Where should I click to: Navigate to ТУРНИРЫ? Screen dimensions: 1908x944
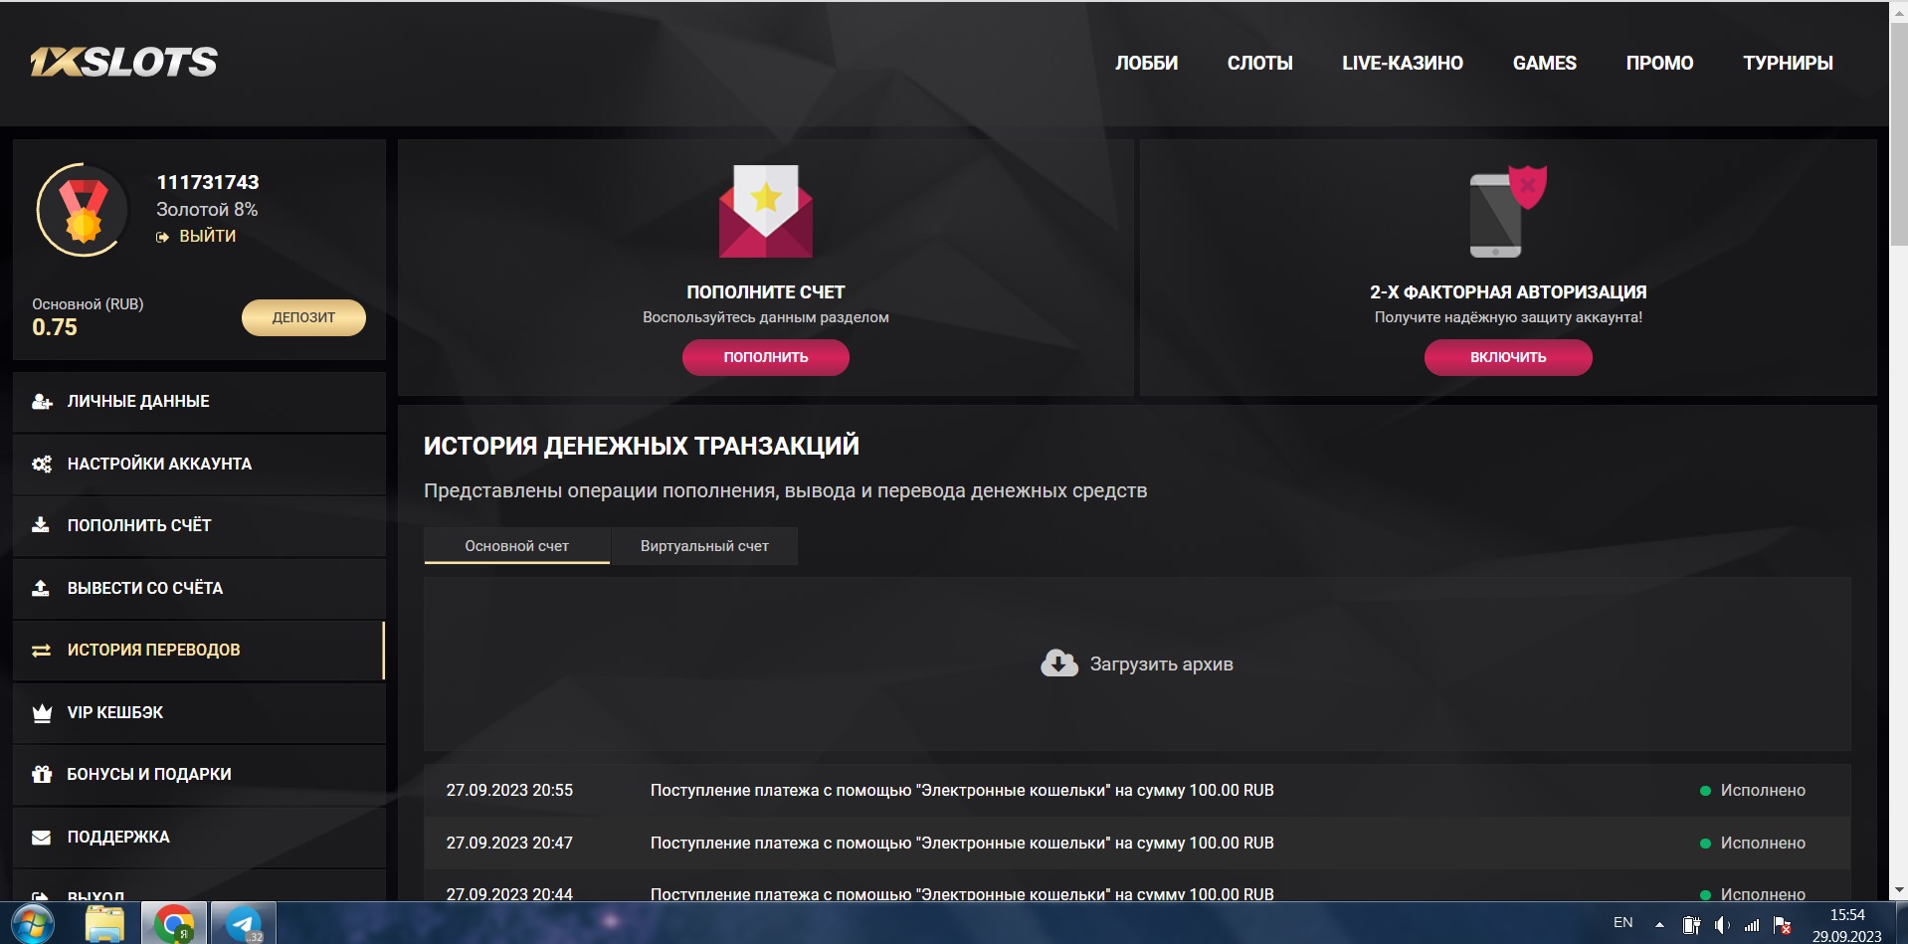[1788, 63]
